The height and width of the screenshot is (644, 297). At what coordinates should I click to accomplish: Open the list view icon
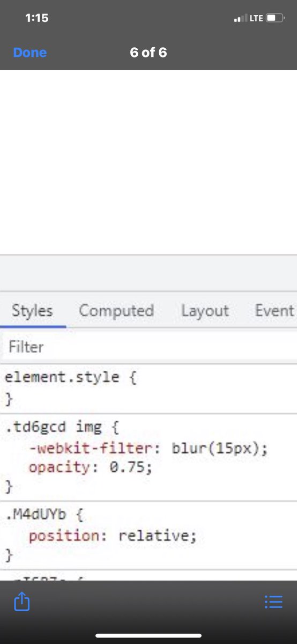tap(274, 602)
